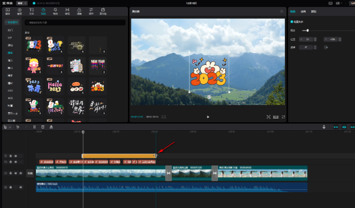Hide the text subtitle track
This screenshot has height=208, width=355.
tap(16, 162)
